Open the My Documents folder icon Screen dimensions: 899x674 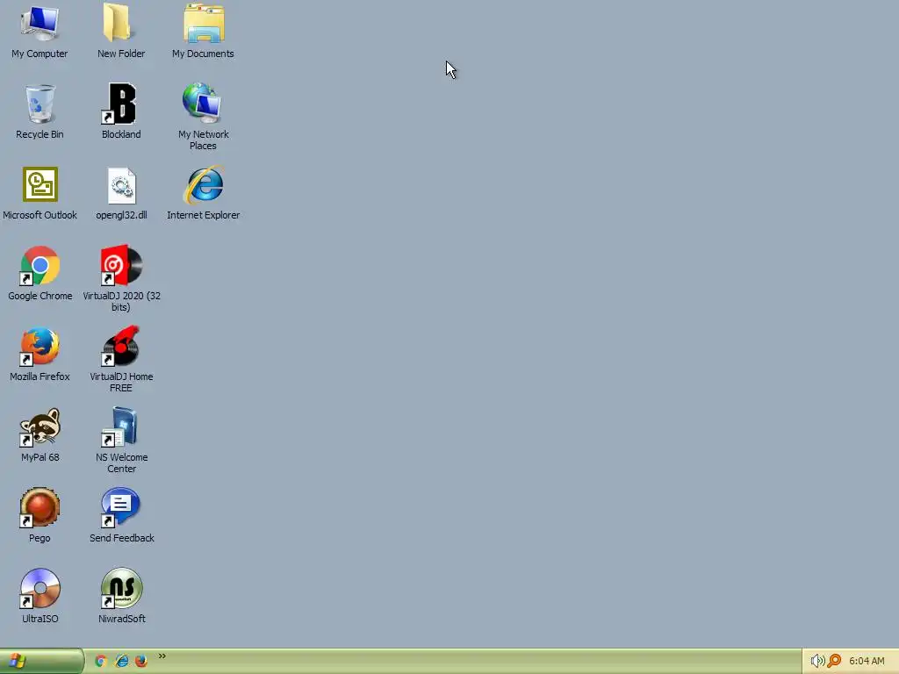tap(203, 23)
